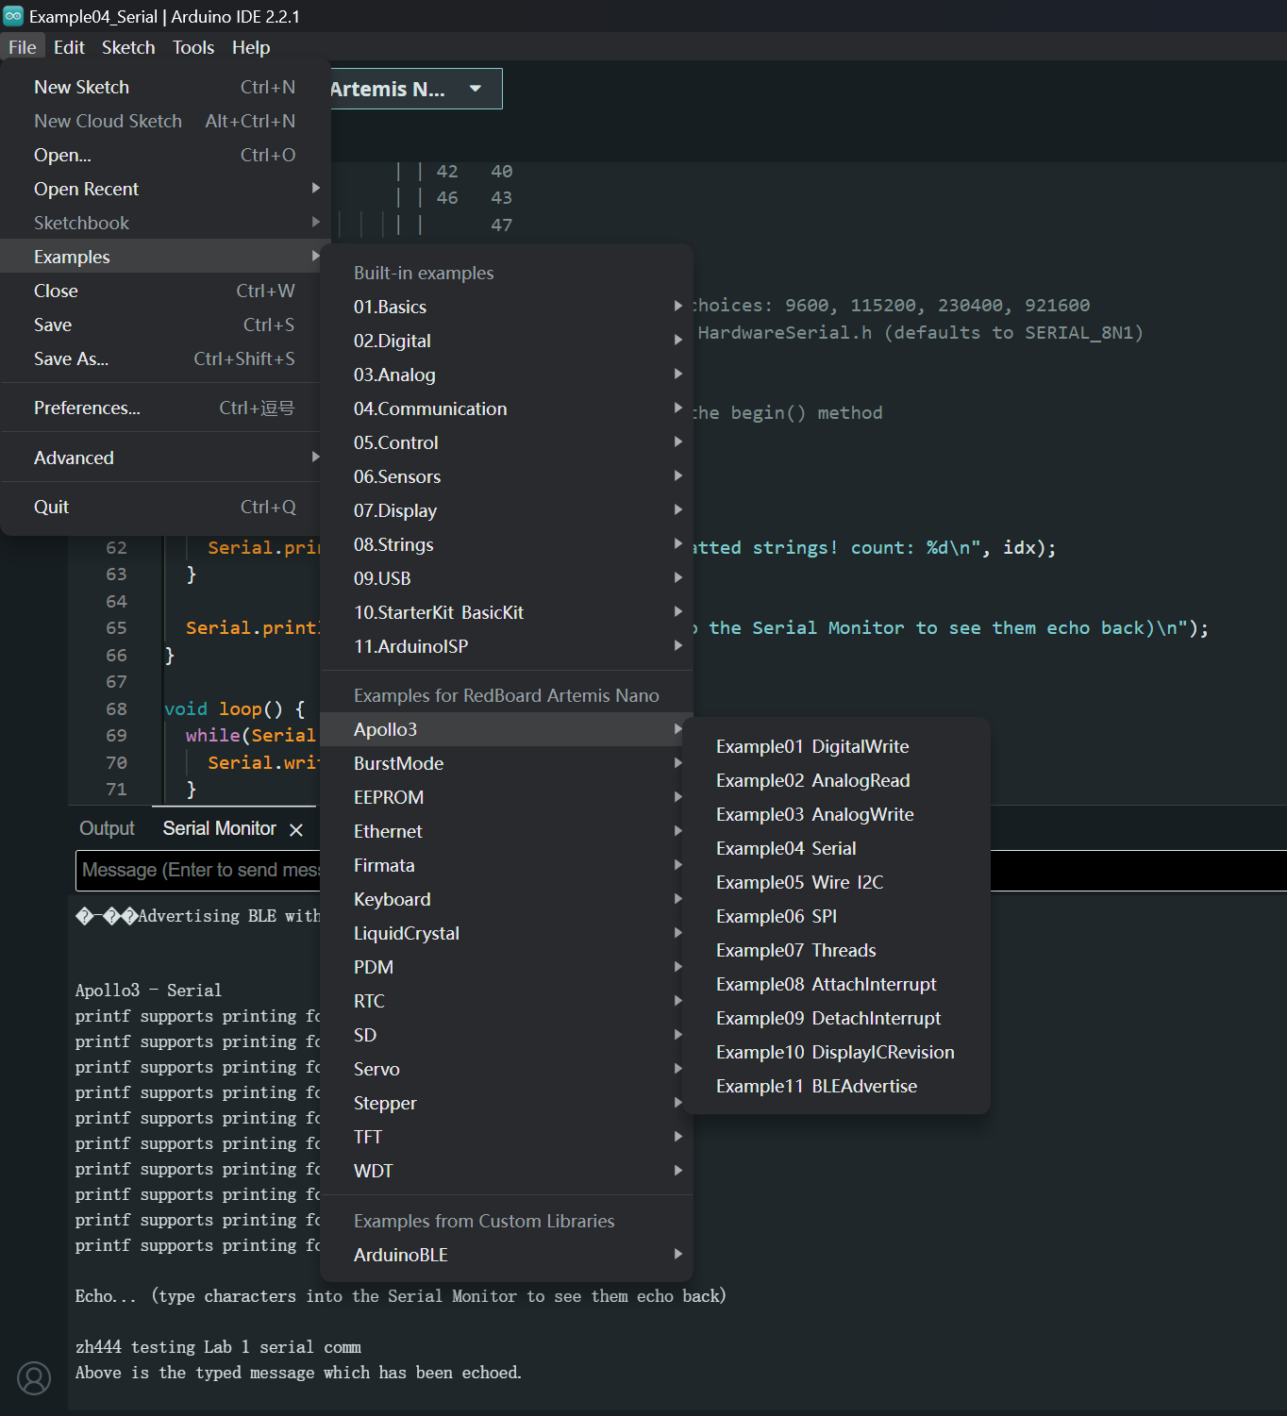Select the Examples menu entry

click(x=165, y=257)
